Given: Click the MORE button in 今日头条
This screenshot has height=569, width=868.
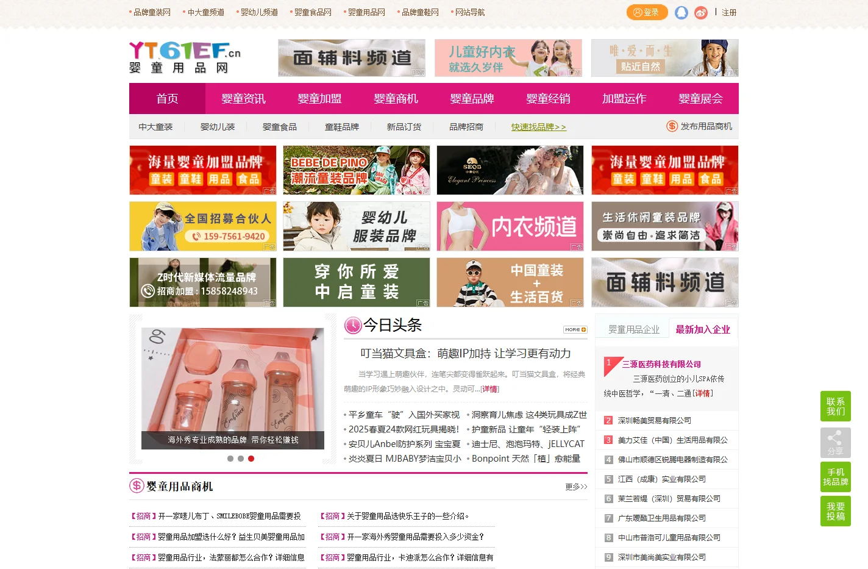Looking at the screenshot, I should pos(575,329).
